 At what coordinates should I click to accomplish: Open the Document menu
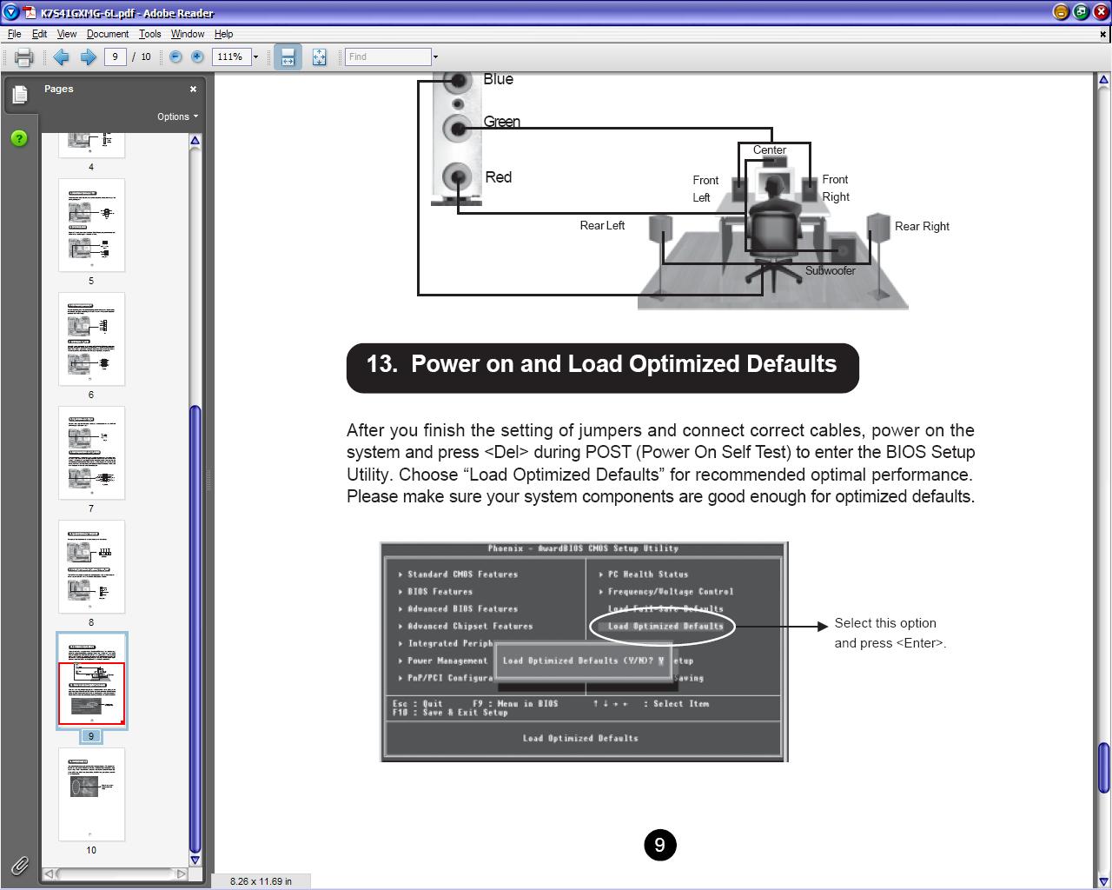click(x=108, y=34)
